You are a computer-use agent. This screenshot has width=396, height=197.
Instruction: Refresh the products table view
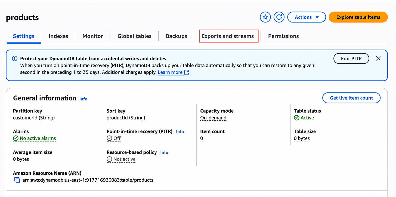click(279, 17)
